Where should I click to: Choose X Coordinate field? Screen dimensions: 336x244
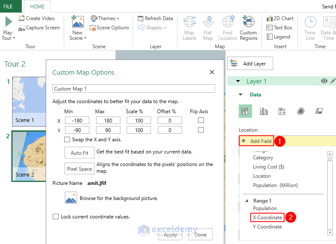(267, 218)
